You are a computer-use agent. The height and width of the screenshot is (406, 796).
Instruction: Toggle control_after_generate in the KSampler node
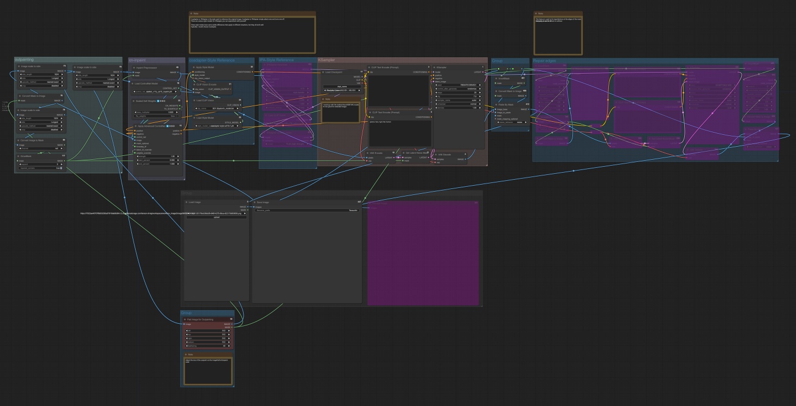coord(457,89)
